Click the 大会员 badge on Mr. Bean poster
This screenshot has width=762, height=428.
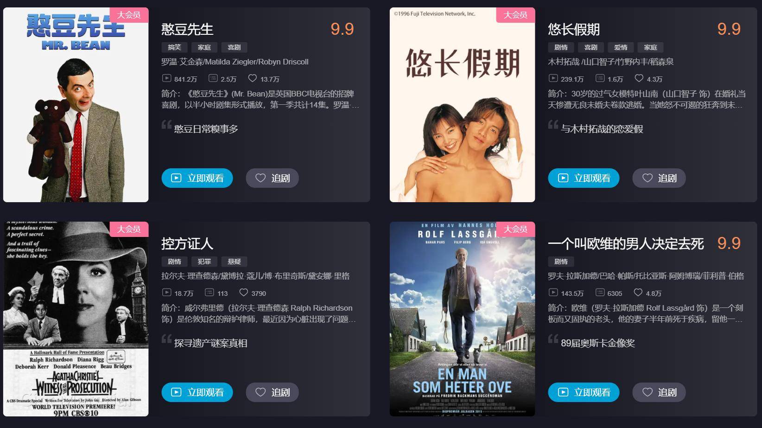point(129,15)
